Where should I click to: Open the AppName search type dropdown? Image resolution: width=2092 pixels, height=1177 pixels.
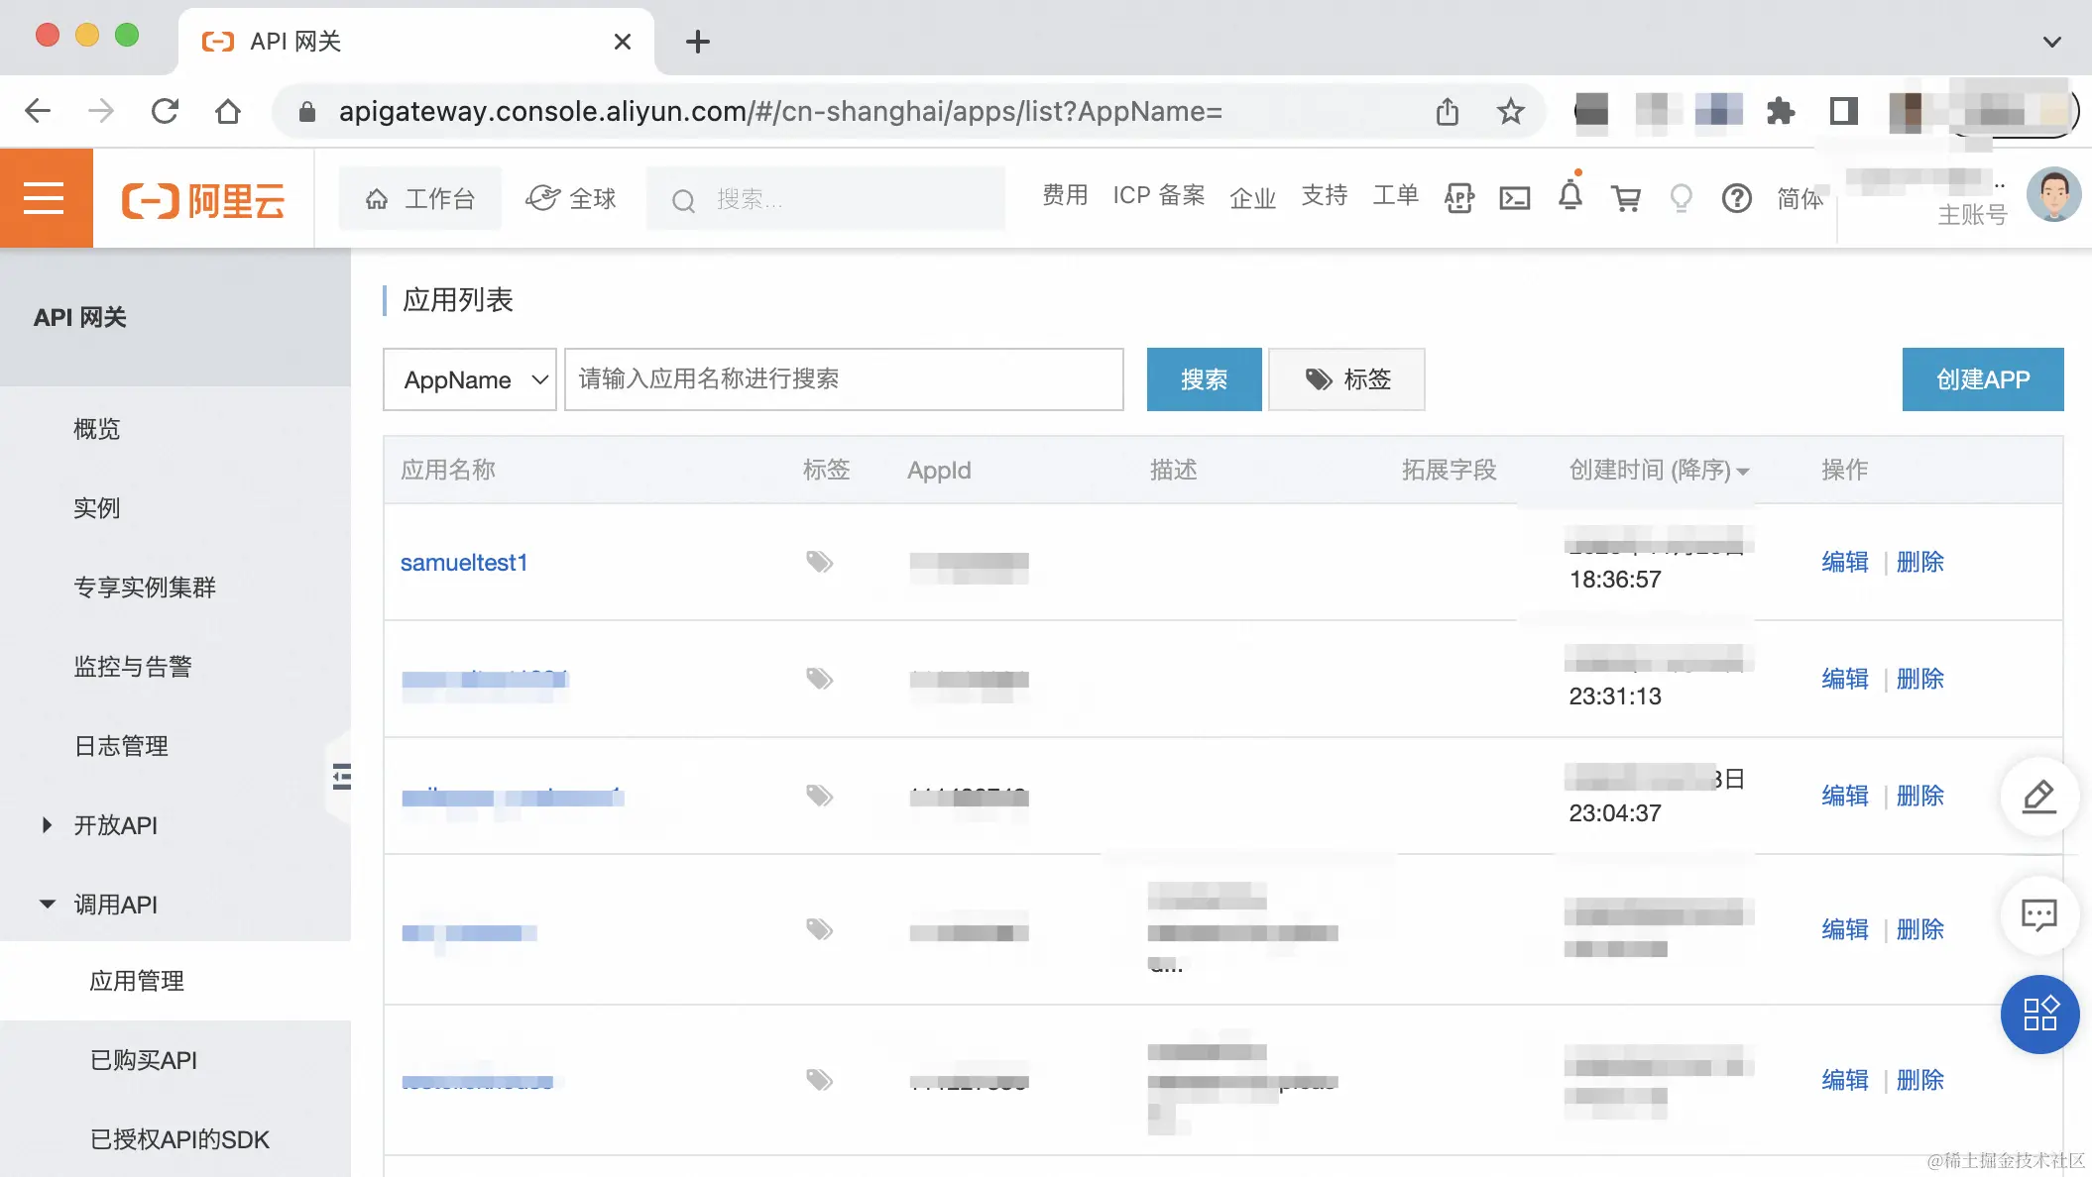coord(470,379)
